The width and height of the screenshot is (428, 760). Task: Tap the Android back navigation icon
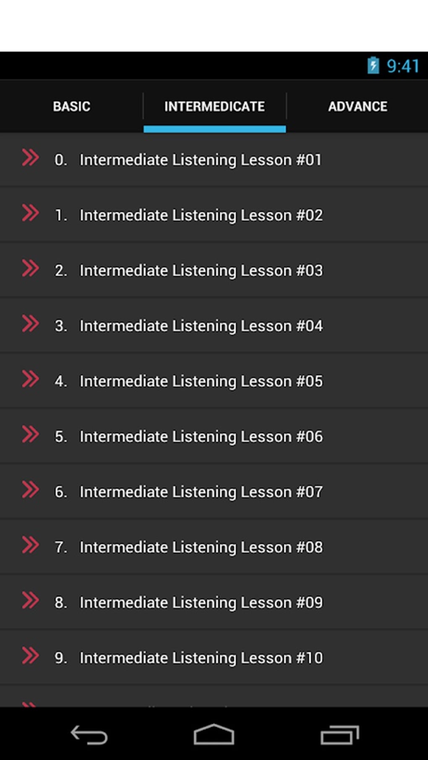(89, 735)
